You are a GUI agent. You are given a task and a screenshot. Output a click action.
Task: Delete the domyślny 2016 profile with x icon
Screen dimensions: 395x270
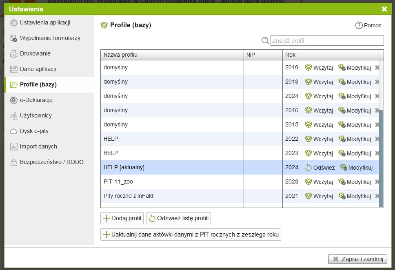pyautogui.click(x=377, y=111)
